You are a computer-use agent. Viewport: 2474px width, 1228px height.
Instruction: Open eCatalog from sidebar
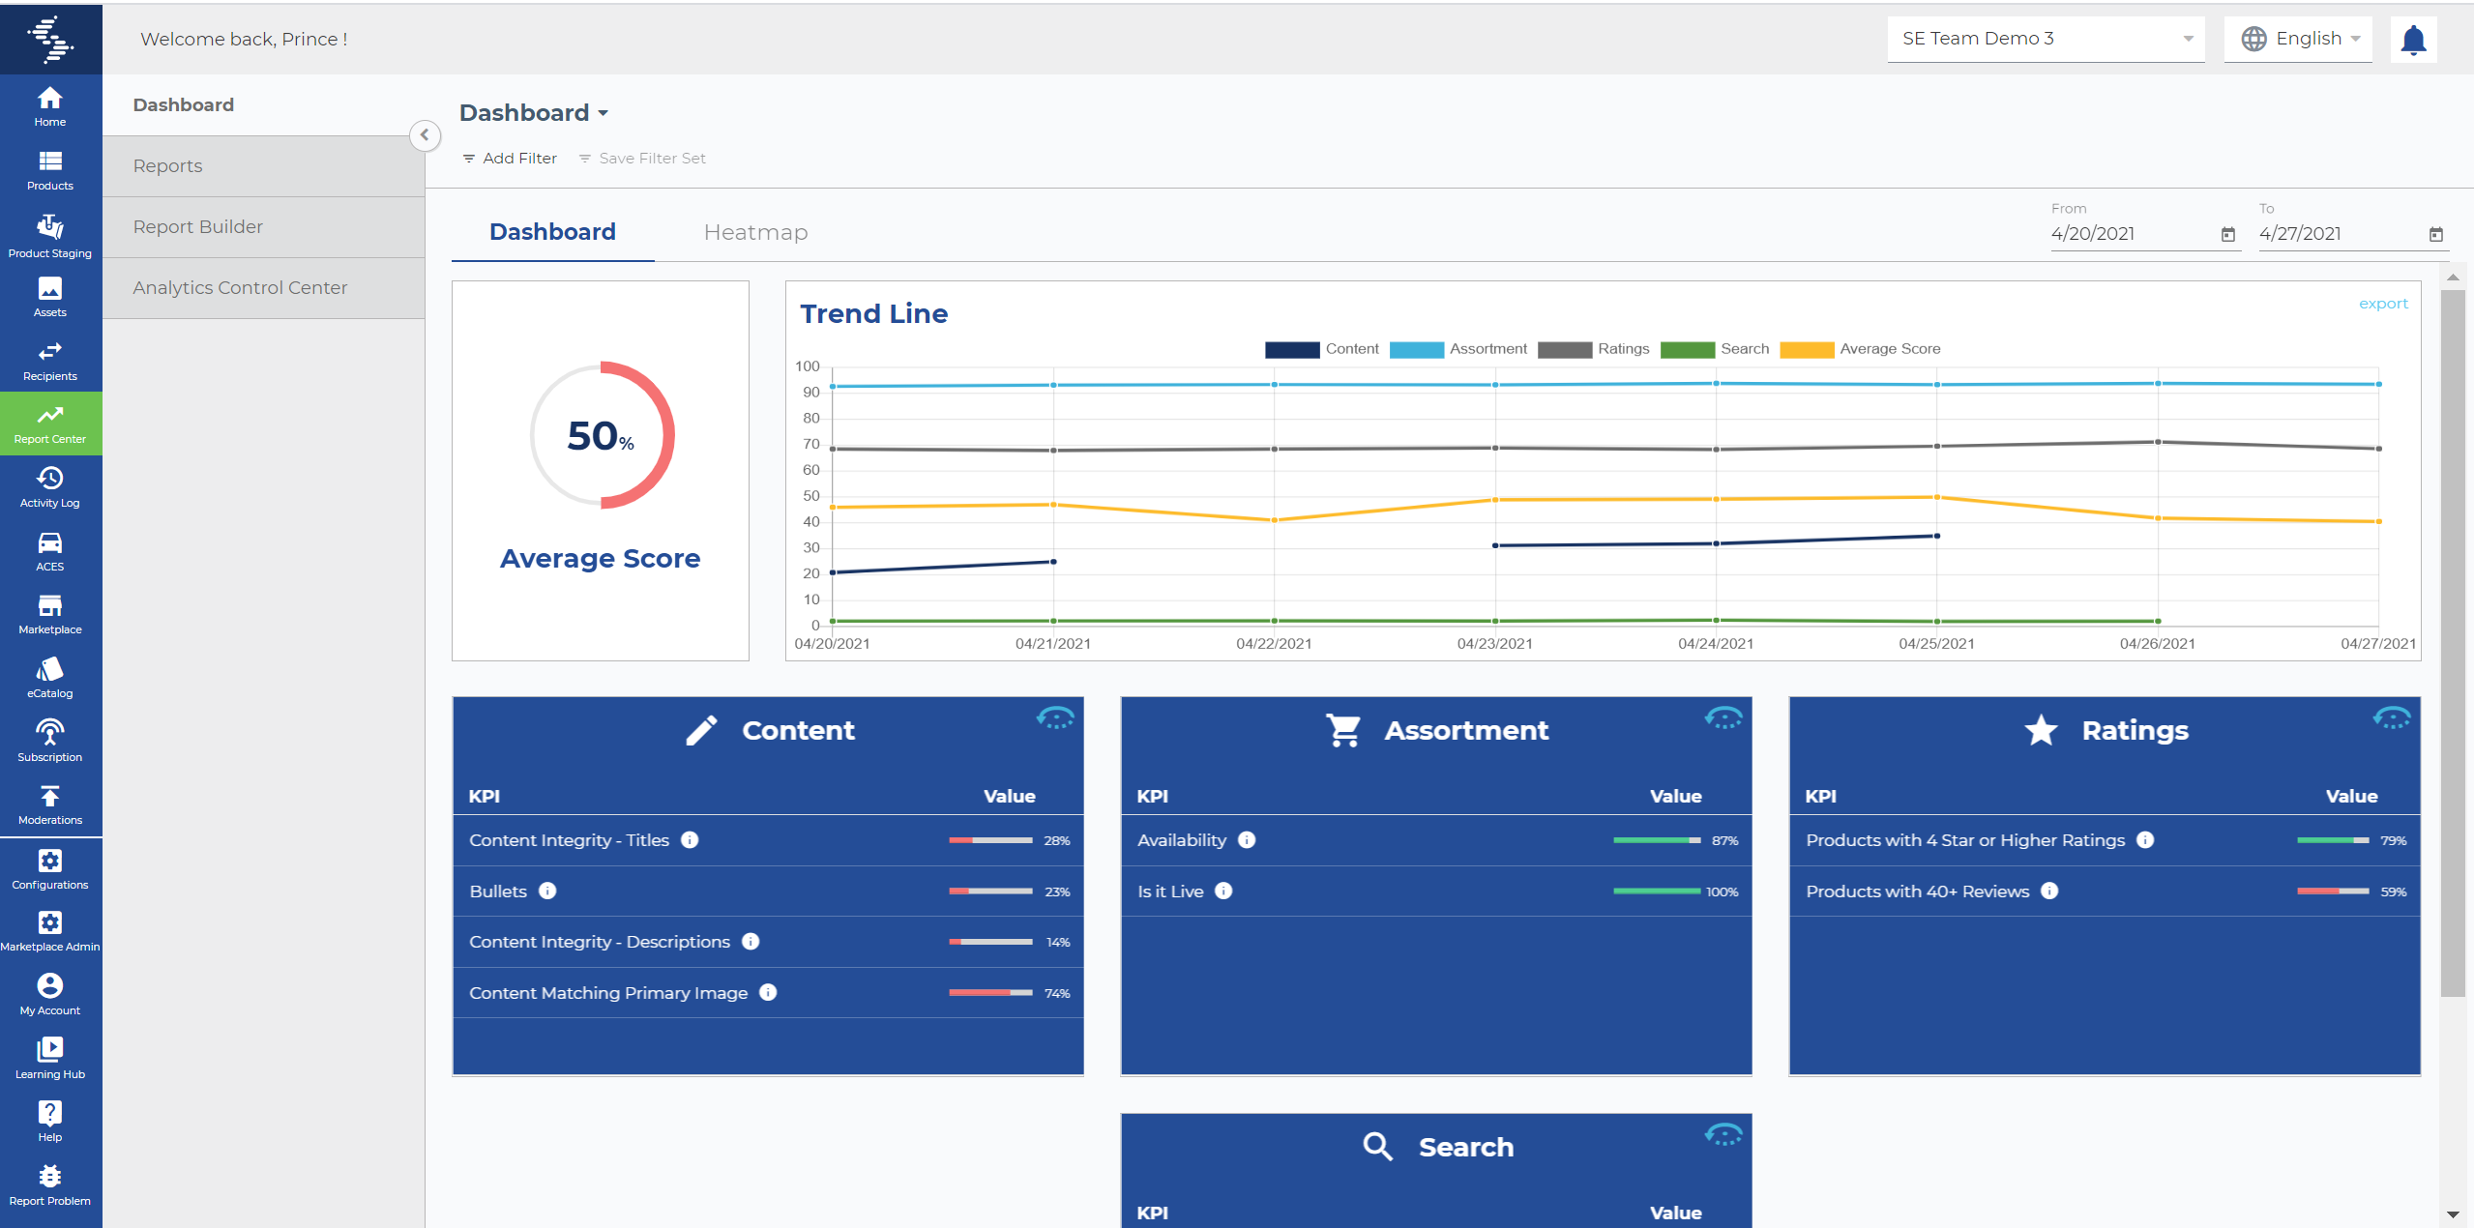coord(50,677)
